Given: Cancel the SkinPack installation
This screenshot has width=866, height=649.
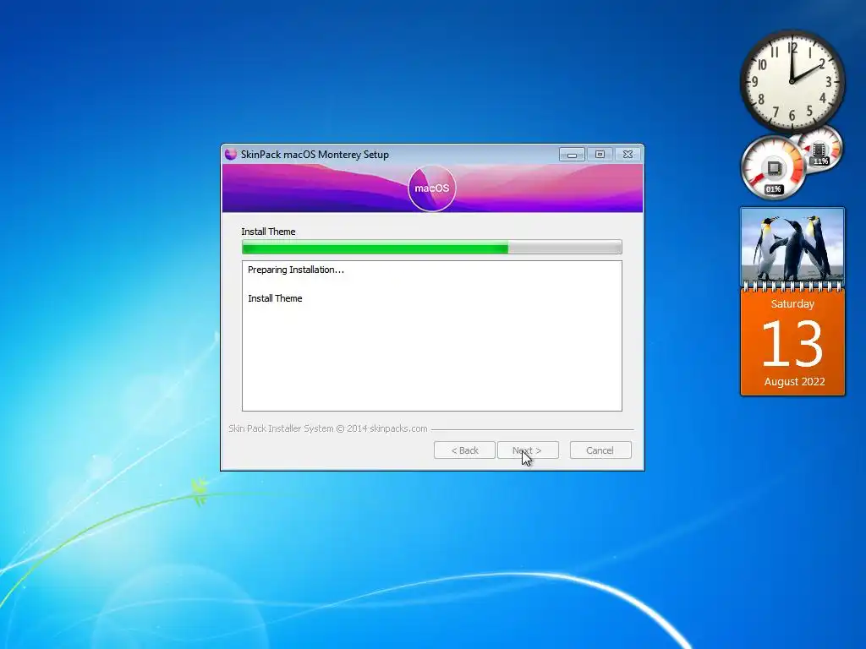Looking at the screenshot, I should tap(600, 450).
